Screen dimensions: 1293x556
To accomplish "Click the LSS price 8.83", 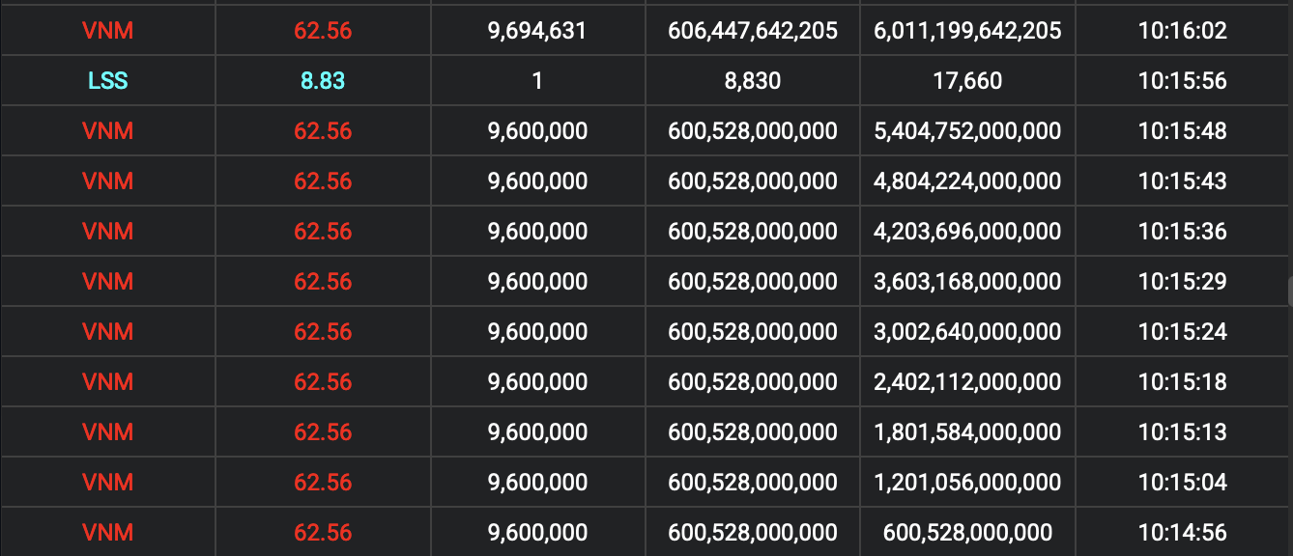I will pyautogui.click(x=323, y=81).
